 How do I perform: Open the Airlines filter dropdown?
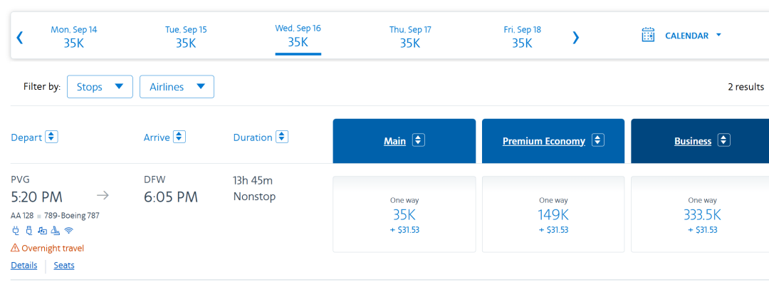177,87
